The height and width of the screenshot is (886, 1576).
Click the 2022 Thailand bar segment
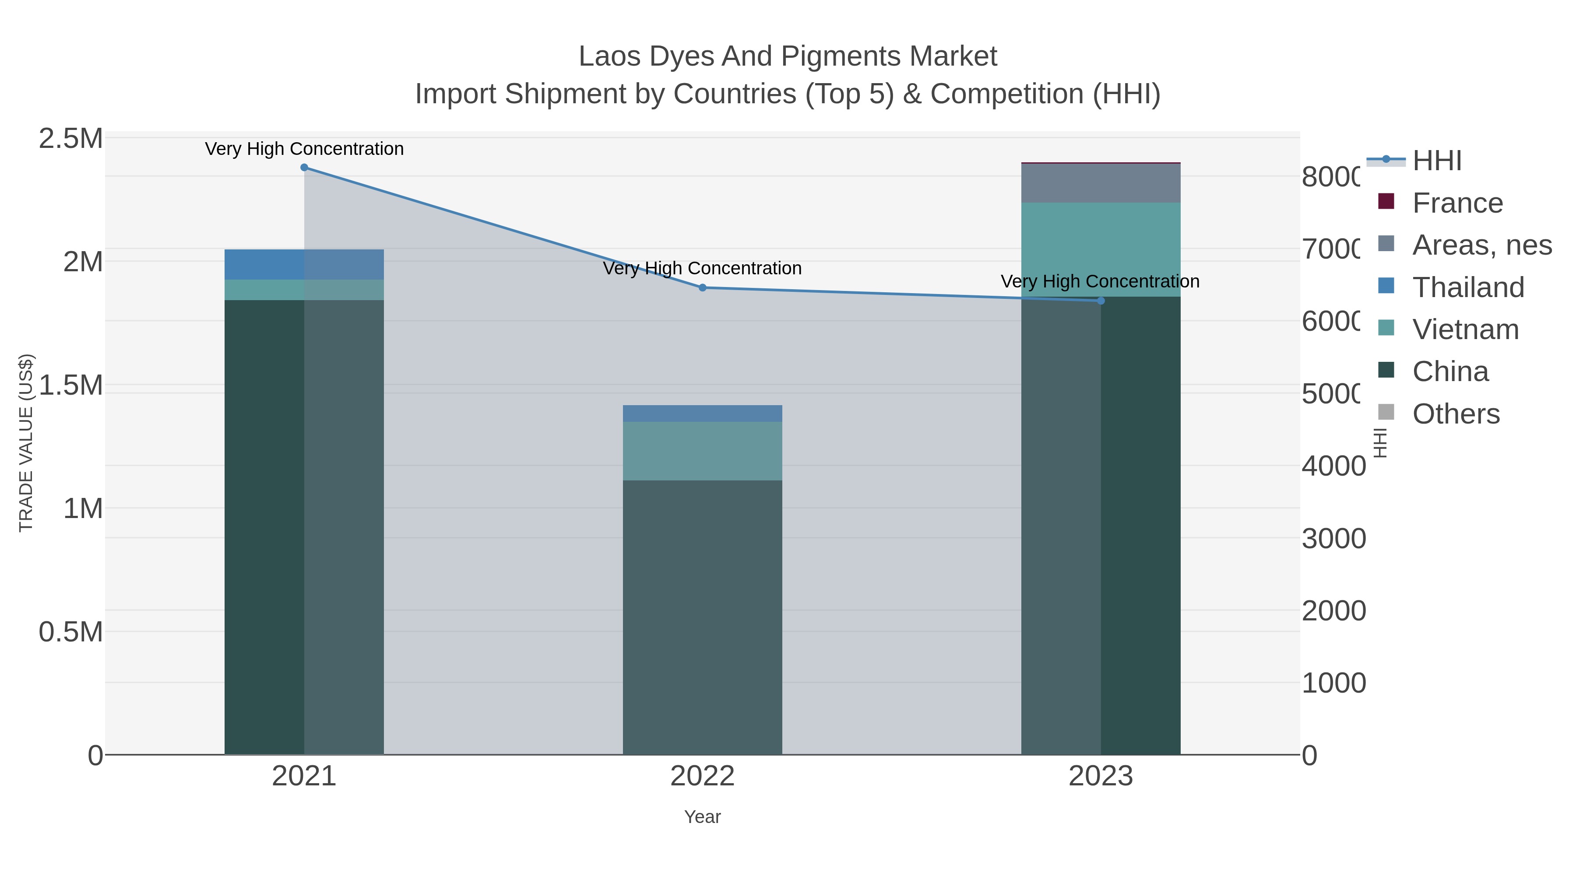coord(702,414)
